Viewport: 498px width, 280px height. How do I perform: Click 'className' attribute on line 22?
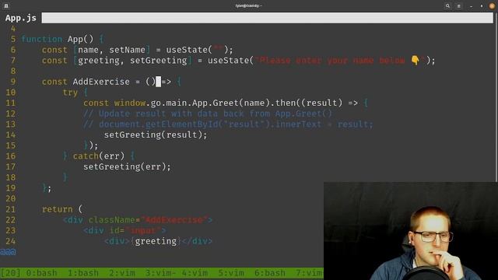click(112, 219)
